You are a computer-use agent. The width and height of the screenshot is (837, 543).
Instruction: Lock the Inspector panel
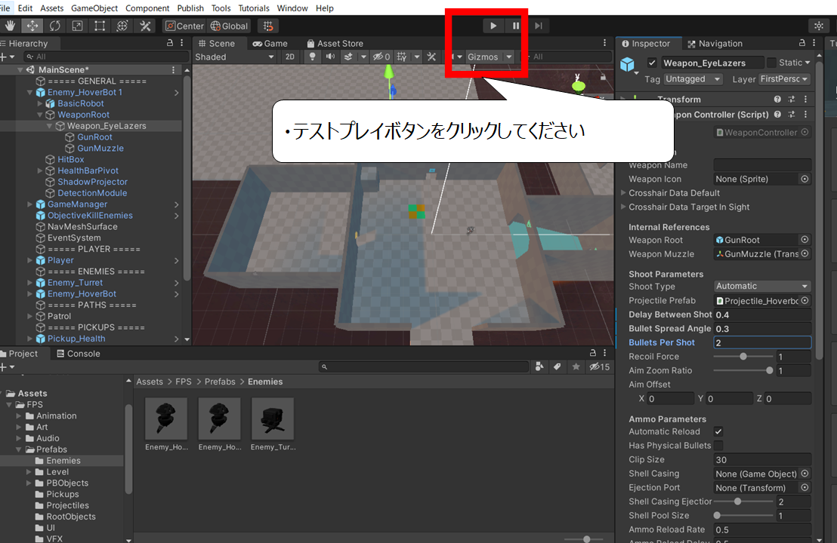pos(801,43)
